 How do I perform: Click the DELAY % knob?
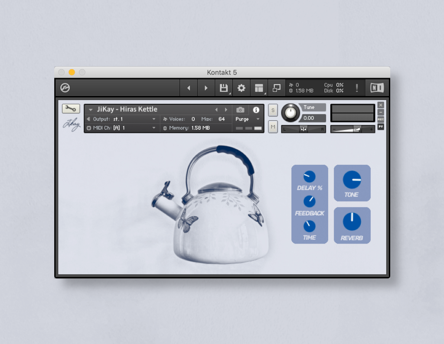click(310, 177)
